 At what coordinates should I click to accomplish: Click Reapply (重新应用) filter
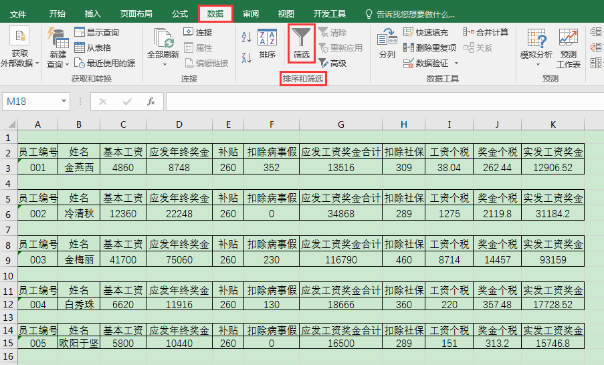340,48
